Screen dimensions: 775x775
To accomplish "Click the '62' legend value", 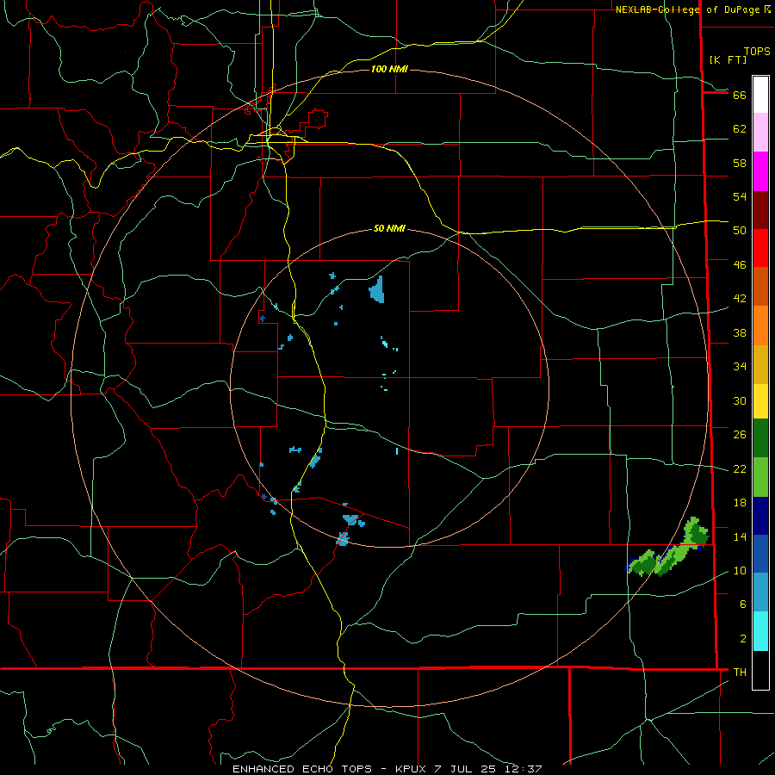I will point(740,129).
